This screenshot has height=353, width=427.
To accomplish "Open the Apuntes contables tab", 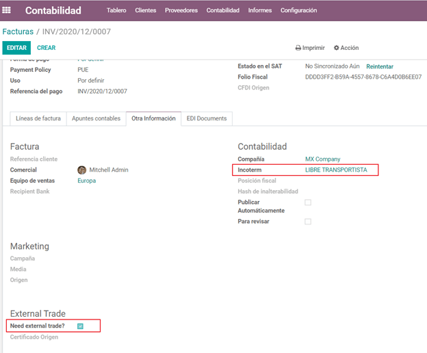I will [x=96, y=118].
